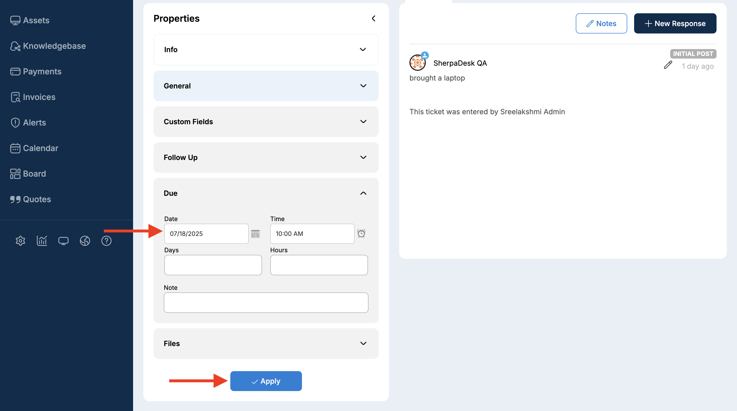Expand the Custom Fields section
This screenshot has height=411, width=737.
[x=266, y=121]
